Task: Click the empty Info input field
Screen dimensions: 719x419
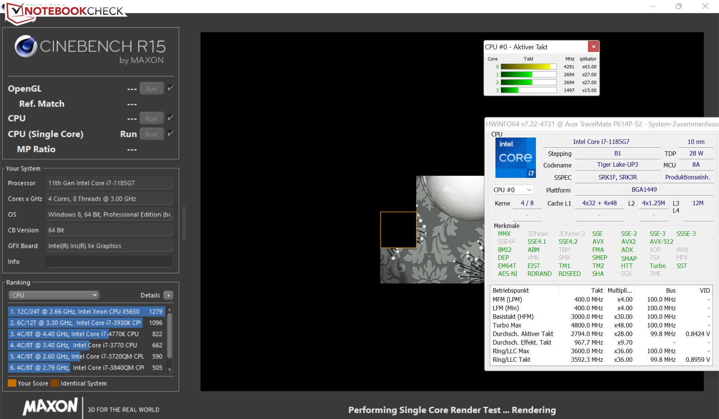Action: click(x=109, y=262)
